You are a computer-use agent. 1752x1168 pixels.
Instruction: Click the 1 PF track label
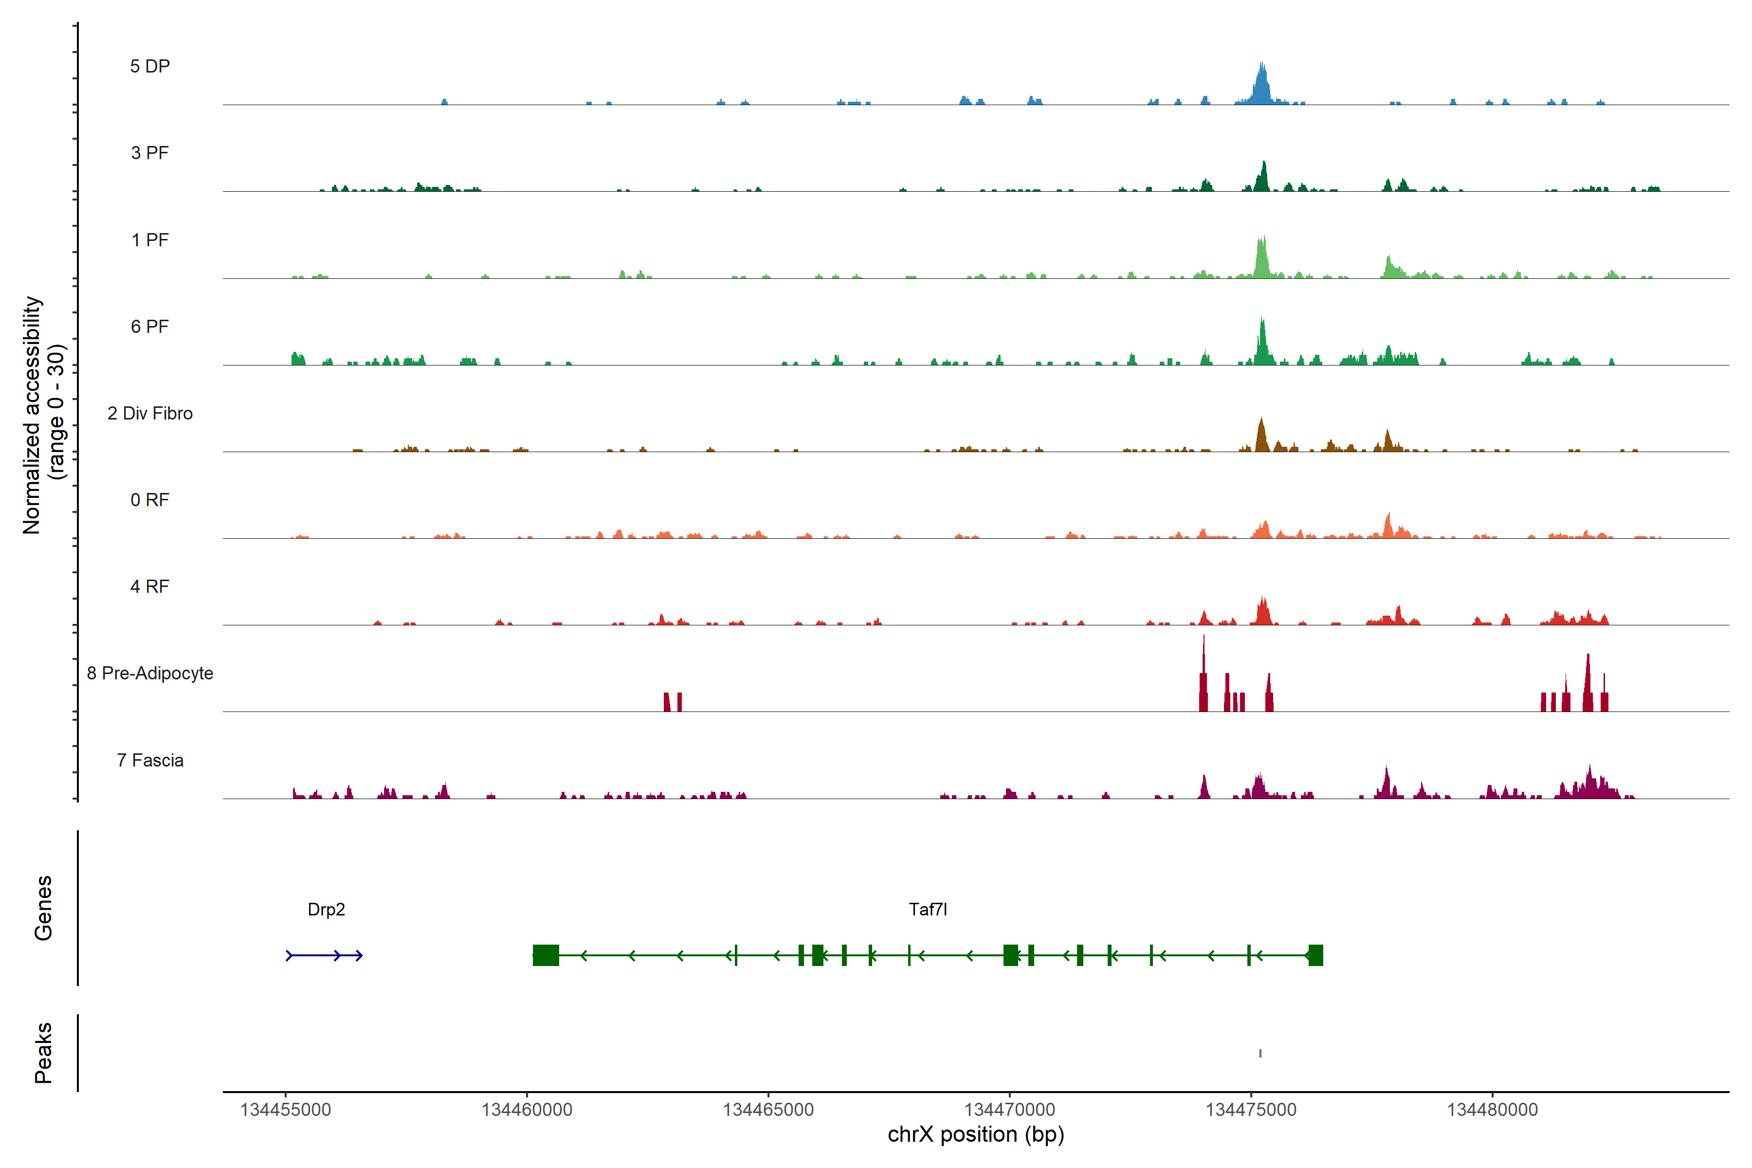click(x=150, y=240)
